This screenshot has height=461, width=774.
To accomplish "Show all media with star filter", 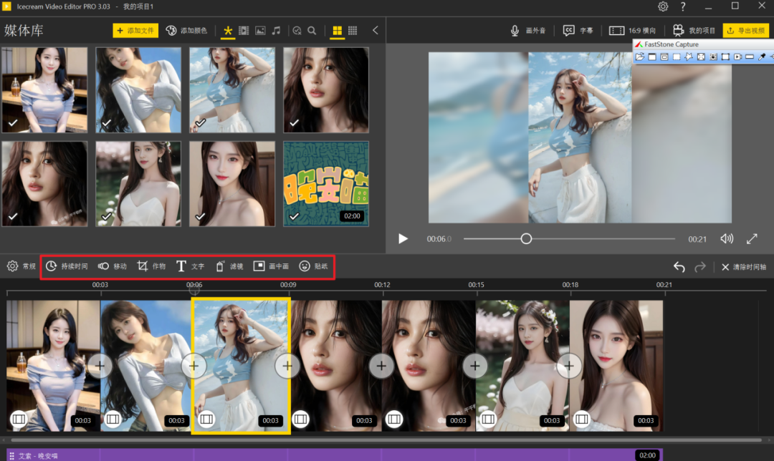I will pyautogui.click(x=228, y=31).
